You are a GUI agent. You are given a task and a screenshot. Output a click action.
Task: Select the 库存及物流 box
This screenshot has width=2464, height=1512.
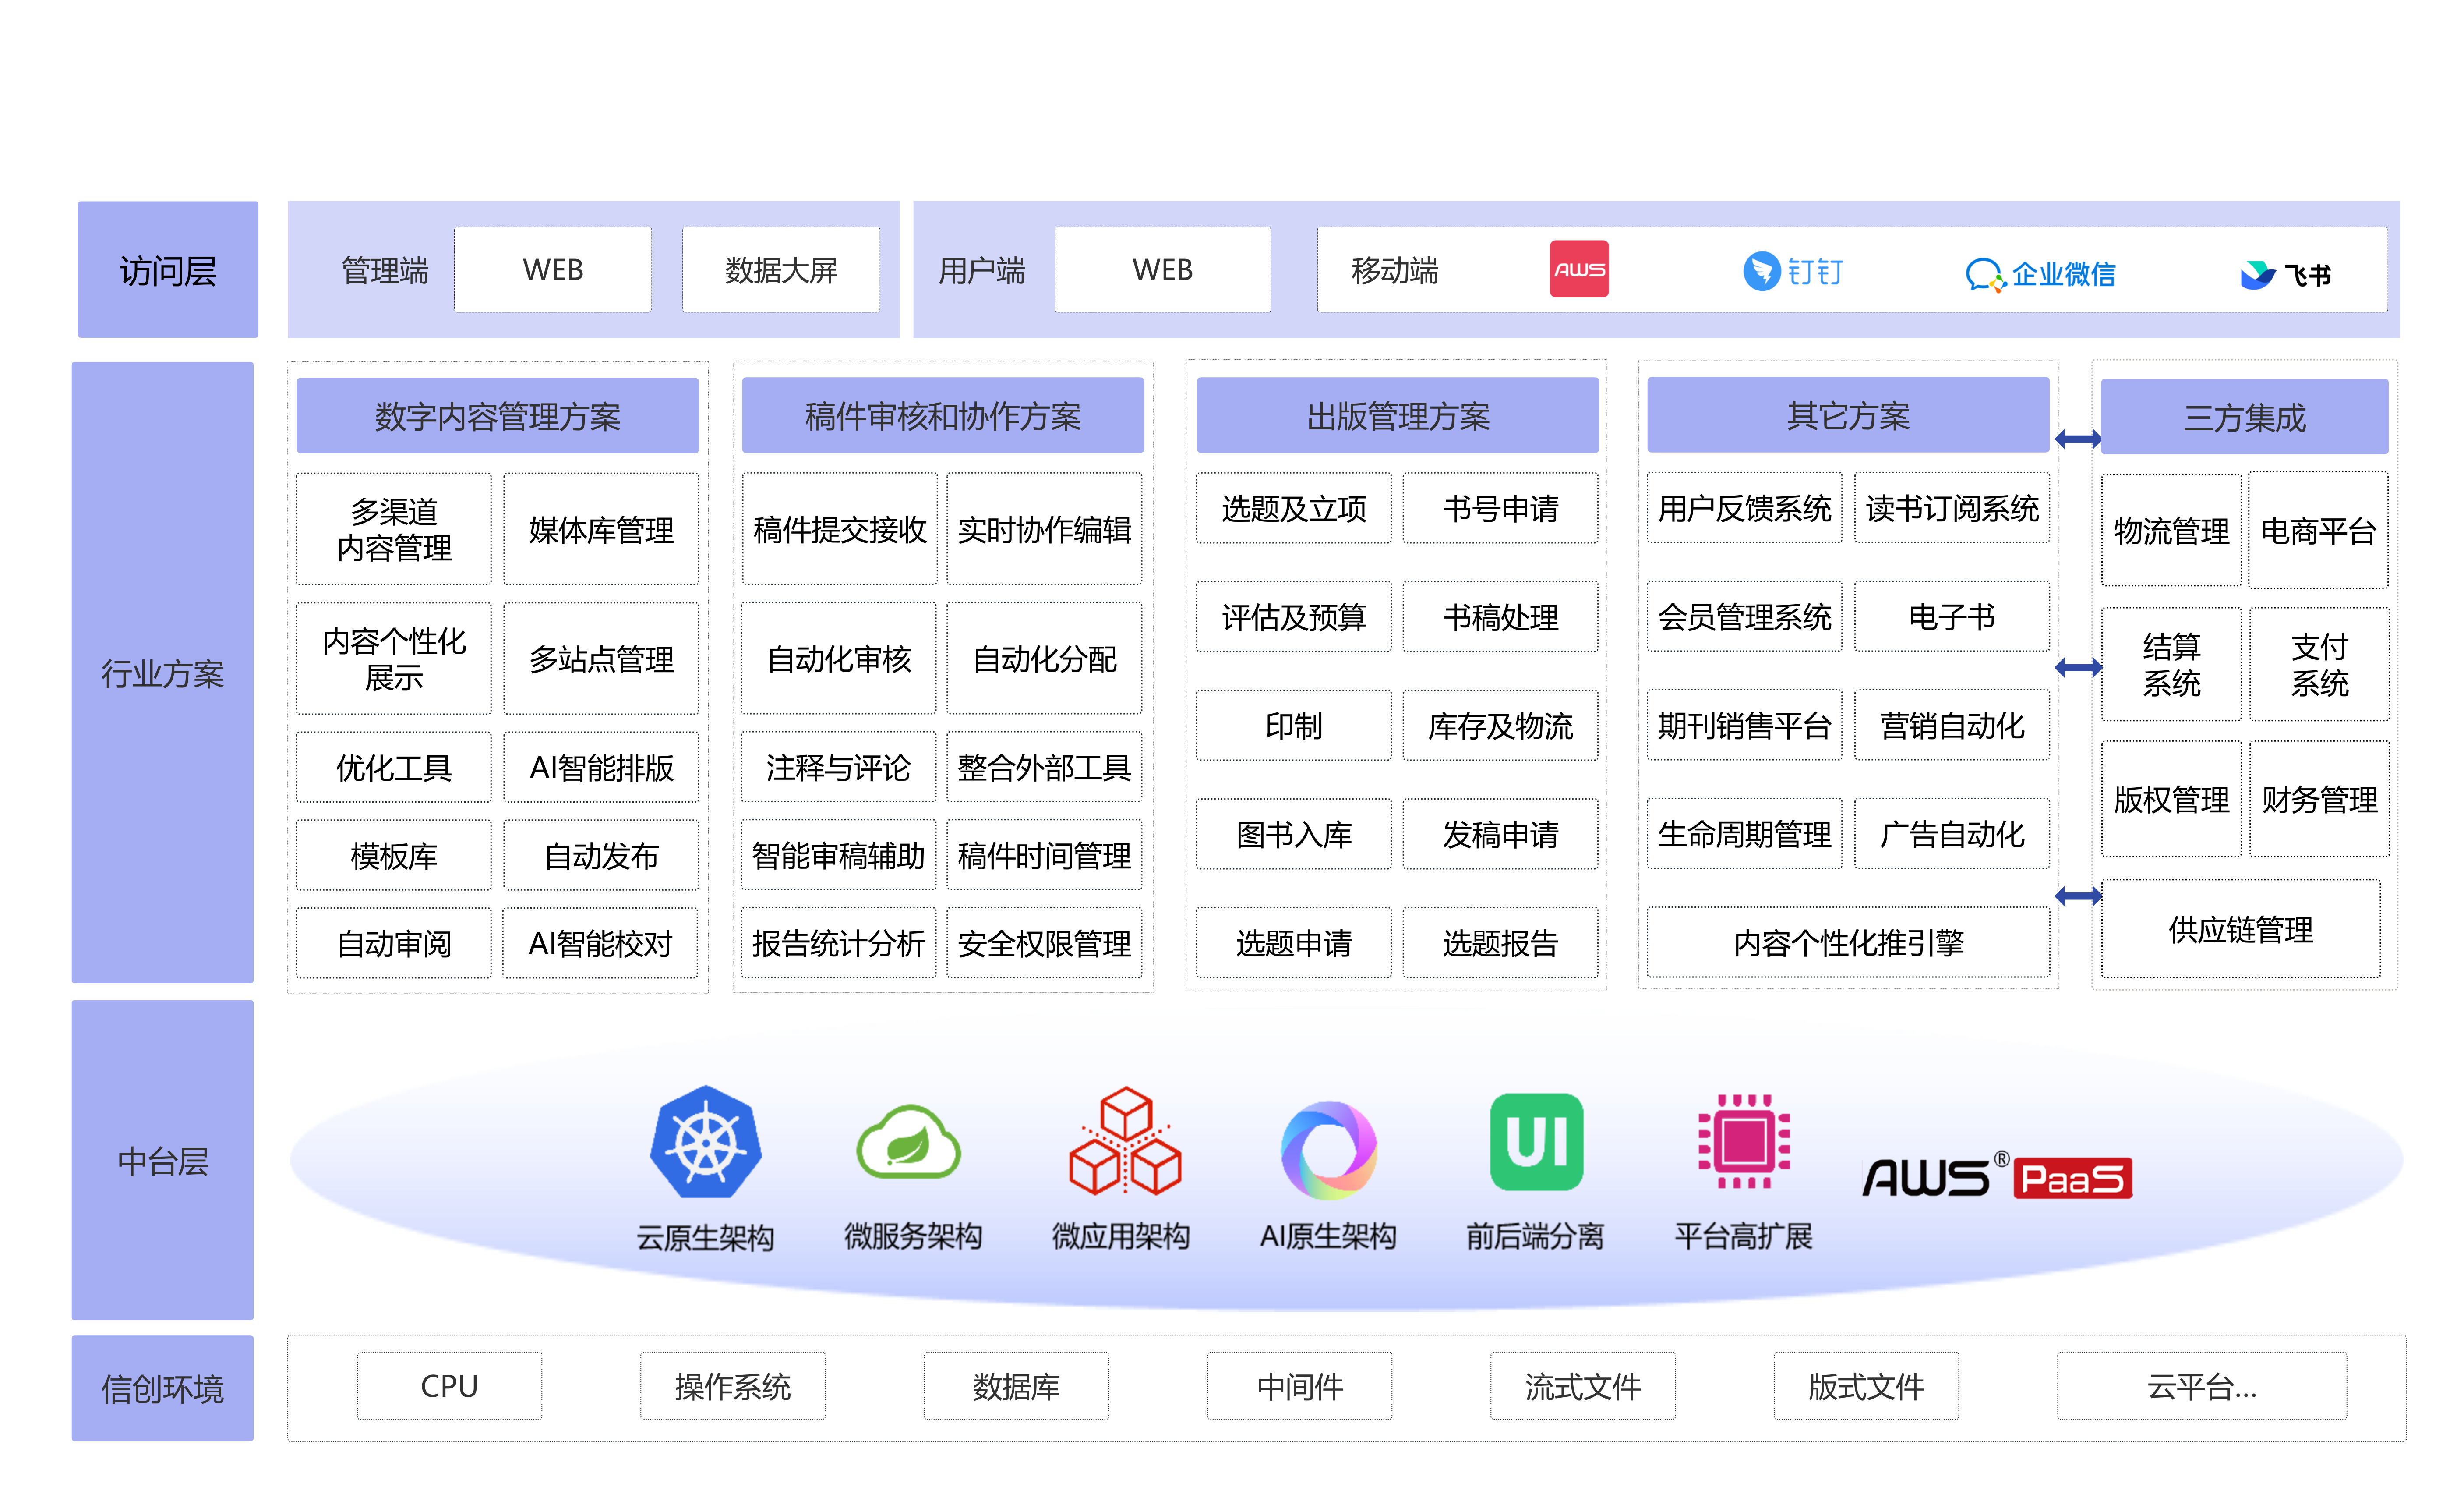point(1500,725)
